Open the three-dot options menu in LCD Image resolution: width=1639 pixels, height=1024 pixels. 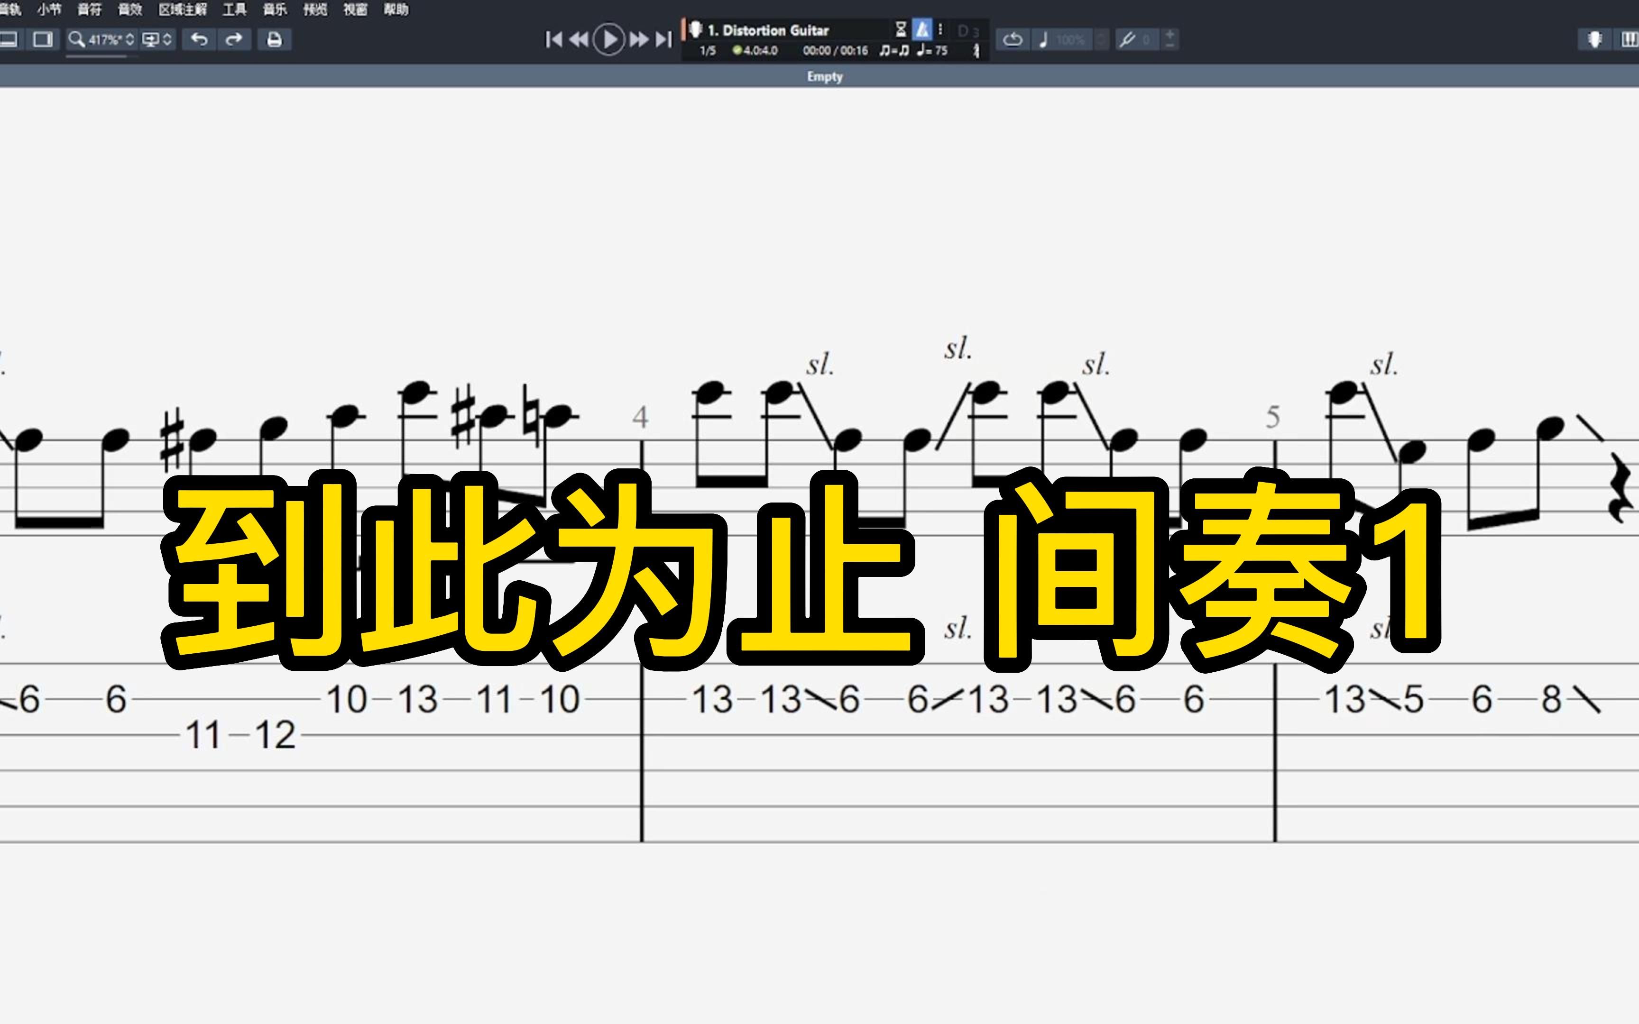[940, 30]
